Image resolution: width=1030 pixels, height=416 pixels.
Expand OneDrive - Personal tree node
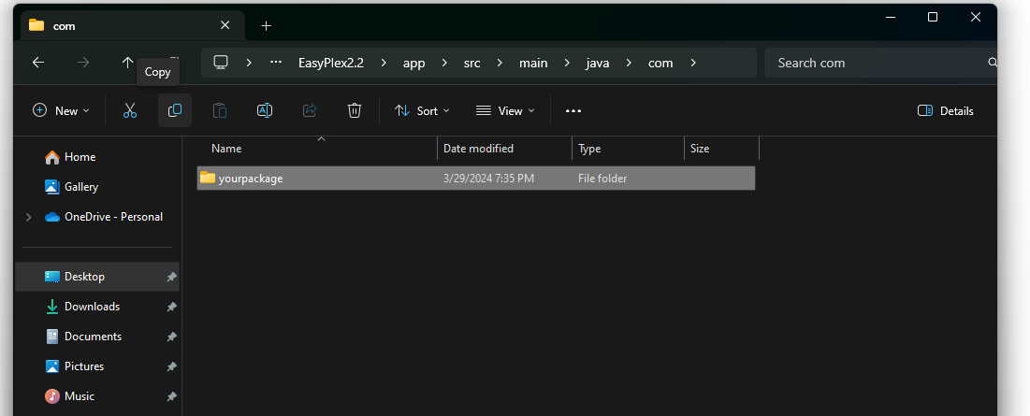click(x=28, y=217)
